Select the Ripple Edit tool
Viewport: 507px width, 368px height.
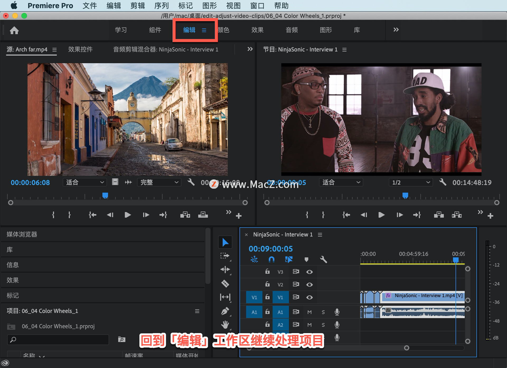pos(225,269)
